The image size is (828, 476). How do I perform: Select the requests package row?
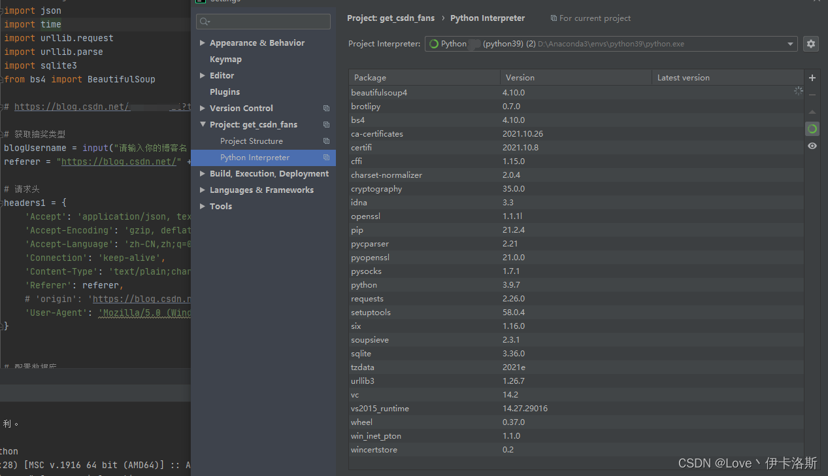(576, 298)
